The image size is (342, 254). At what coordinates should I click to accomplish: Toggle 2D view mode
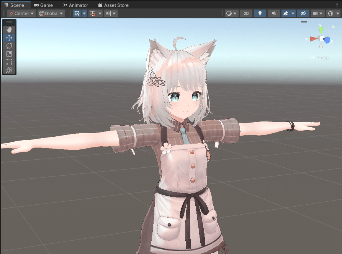pyautogui.click(x=246, y=13)
